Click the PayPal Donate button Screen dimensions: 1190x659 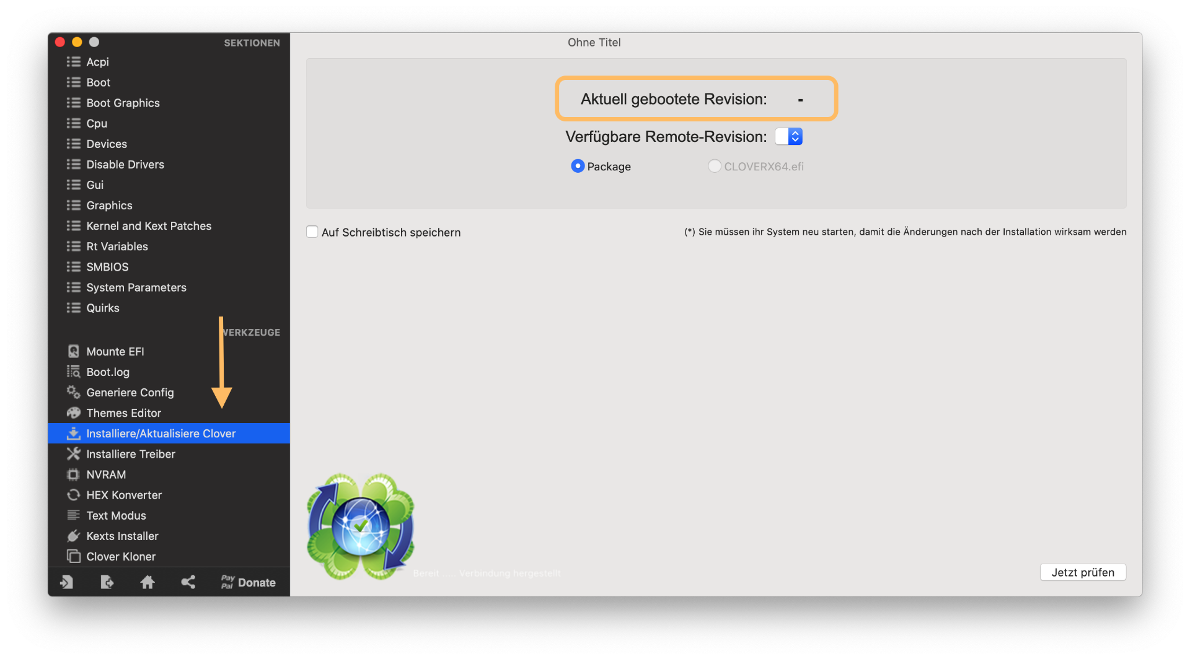(x=248, y=582)
